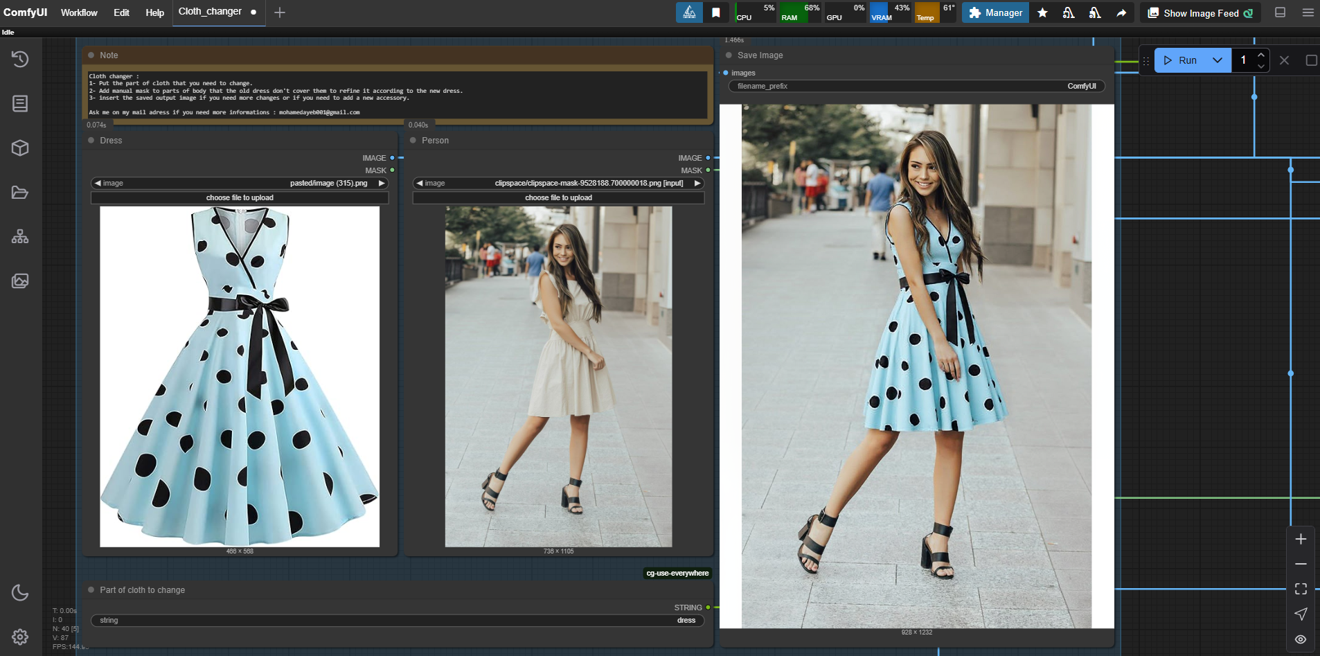Screen dimensions: 1320x656
Task: Toggle the bottom panel button
Action: [x=1281, y=12]
